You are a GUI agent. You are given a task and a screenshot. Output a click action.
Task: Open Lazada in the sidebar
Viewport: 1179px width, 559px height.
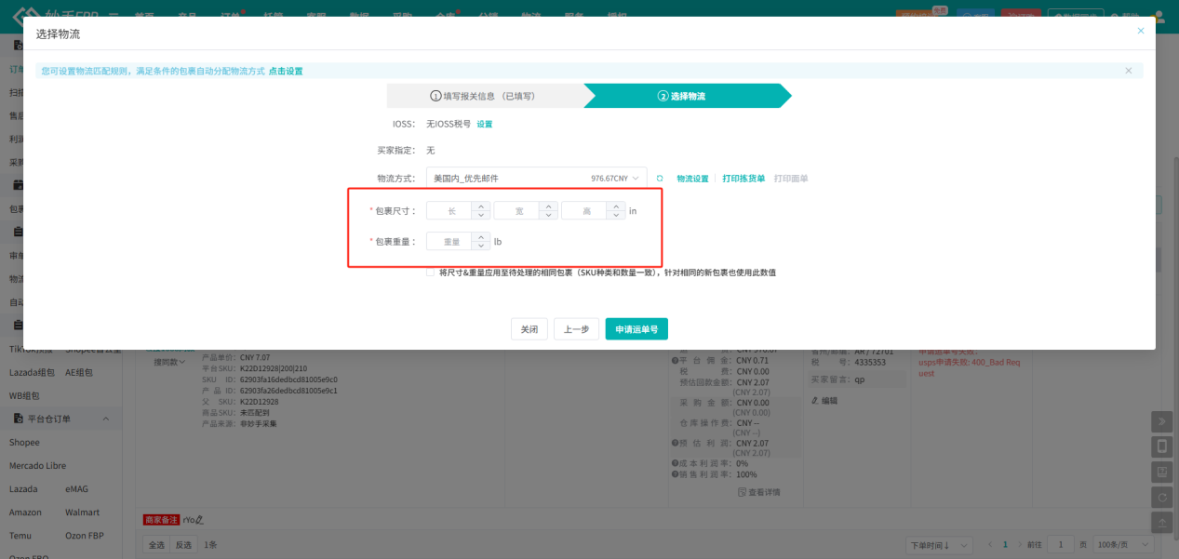pos(23,488)
